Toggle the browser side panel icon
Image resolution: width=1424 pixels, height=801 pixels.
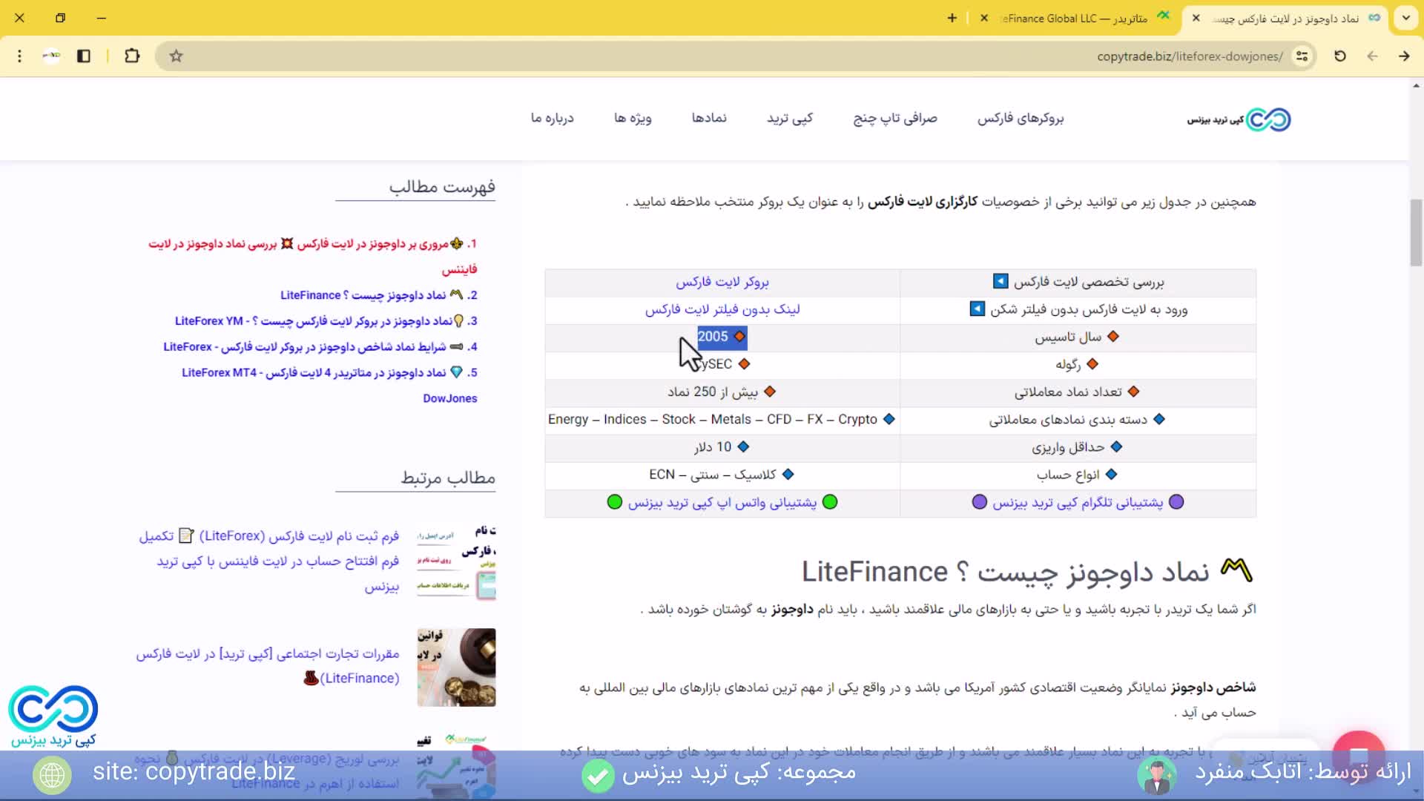pyautogui.click(x=84, y=56)
